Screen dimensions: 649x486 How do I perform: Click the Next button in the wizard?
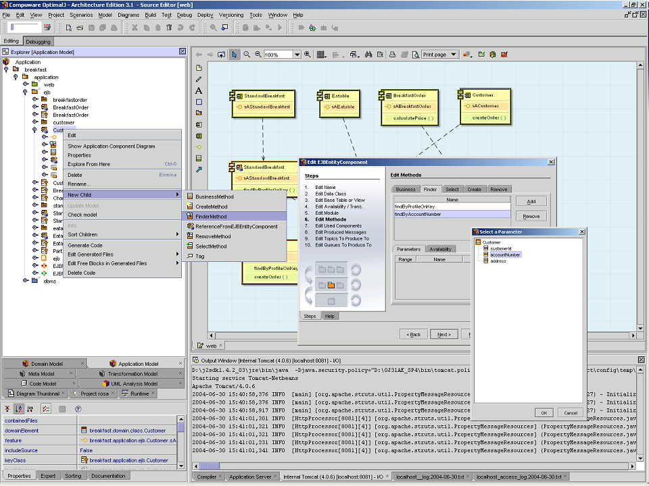pos(444,334)
